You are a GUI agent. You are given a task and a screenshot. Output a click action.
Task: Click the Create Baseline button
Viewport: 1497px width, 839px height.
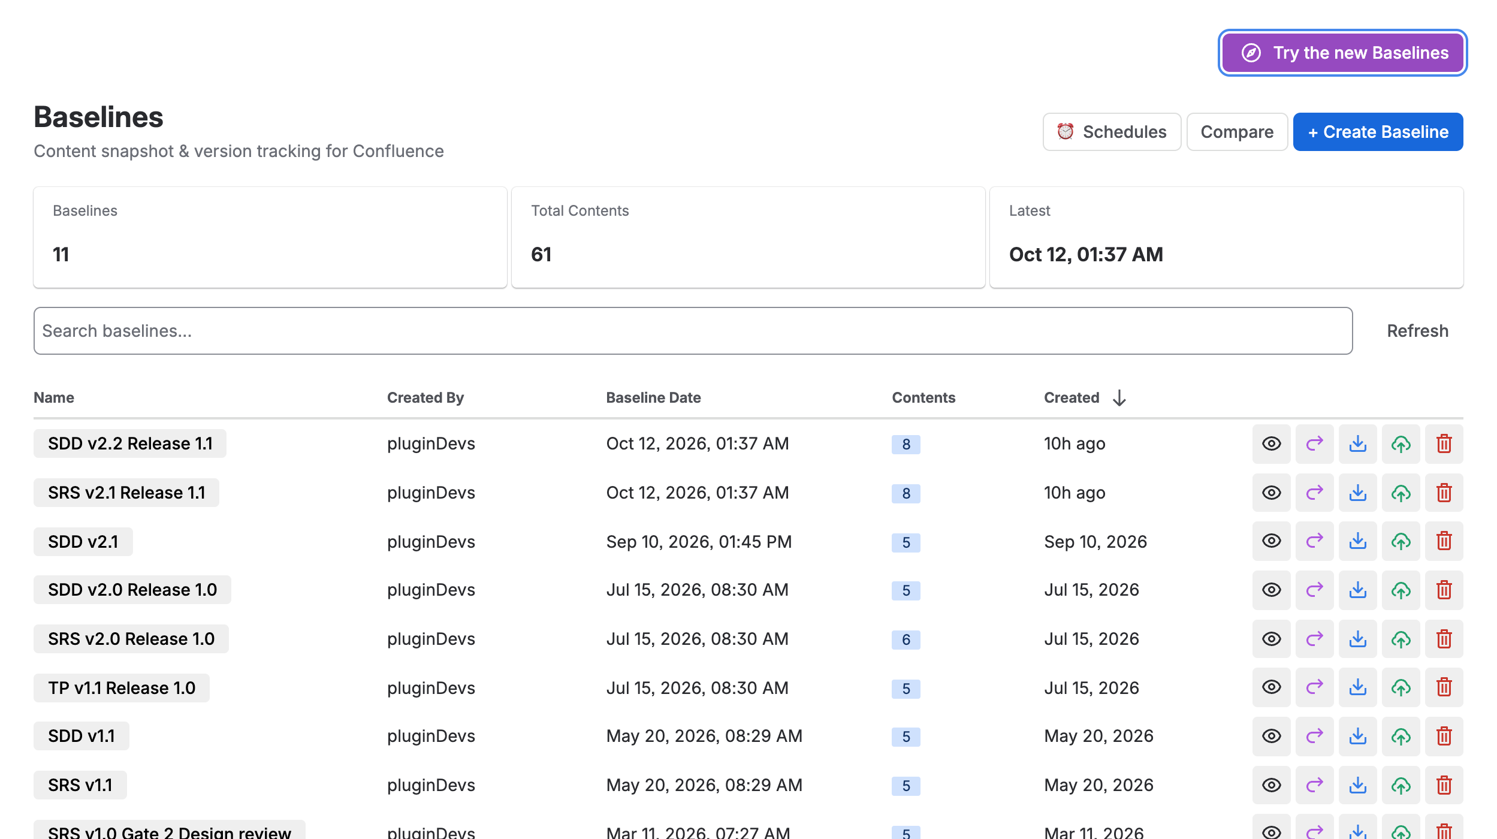pos(1378,132)
